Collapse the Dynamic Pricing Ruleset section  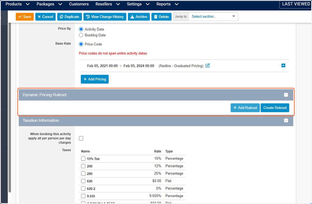click(x=286, y=95)
